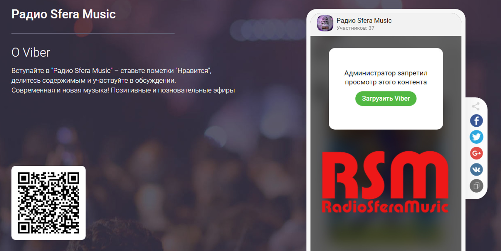Viewport: 501px width, 251px height.
Task: Click the Загрузить Viber button
Action: 386,99
